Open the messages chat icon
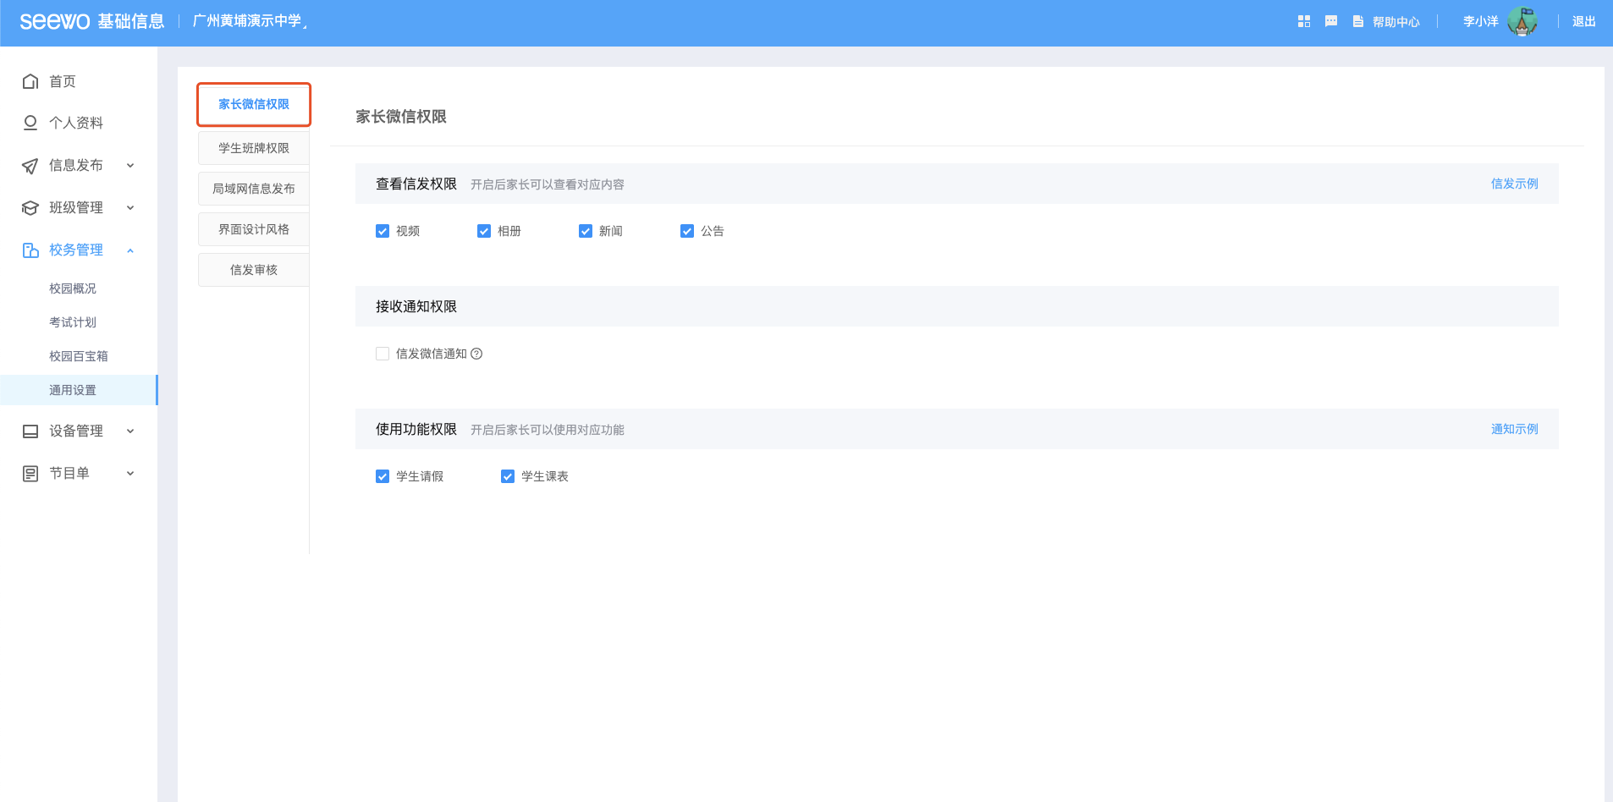Screen dimensions: 1613x802 (1330, 21)
